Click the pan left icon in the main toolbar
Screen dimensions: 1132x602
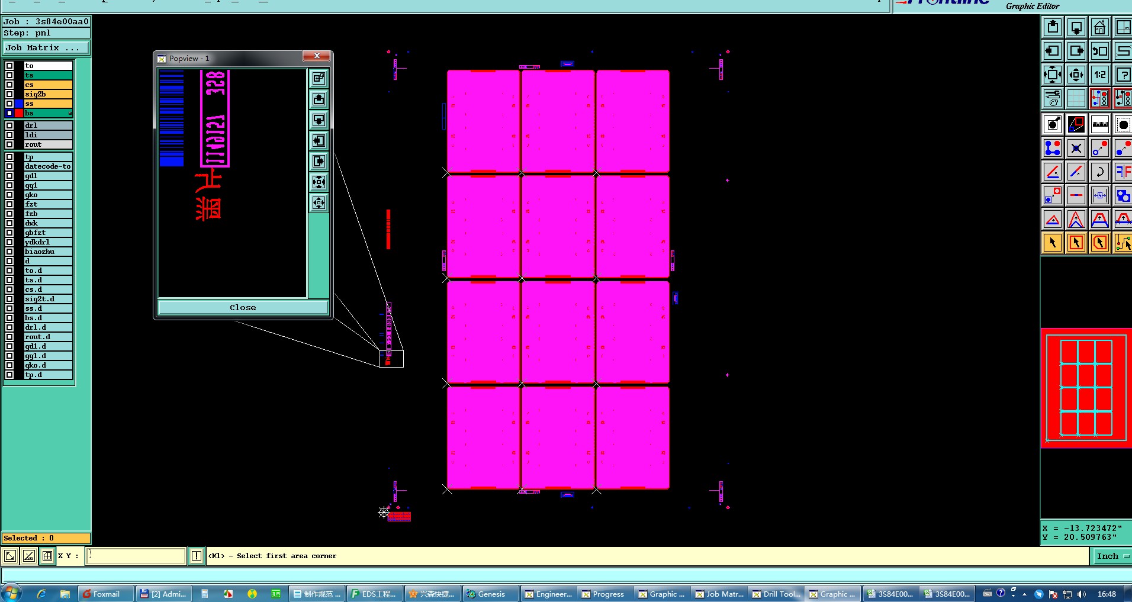(1053, 51)
